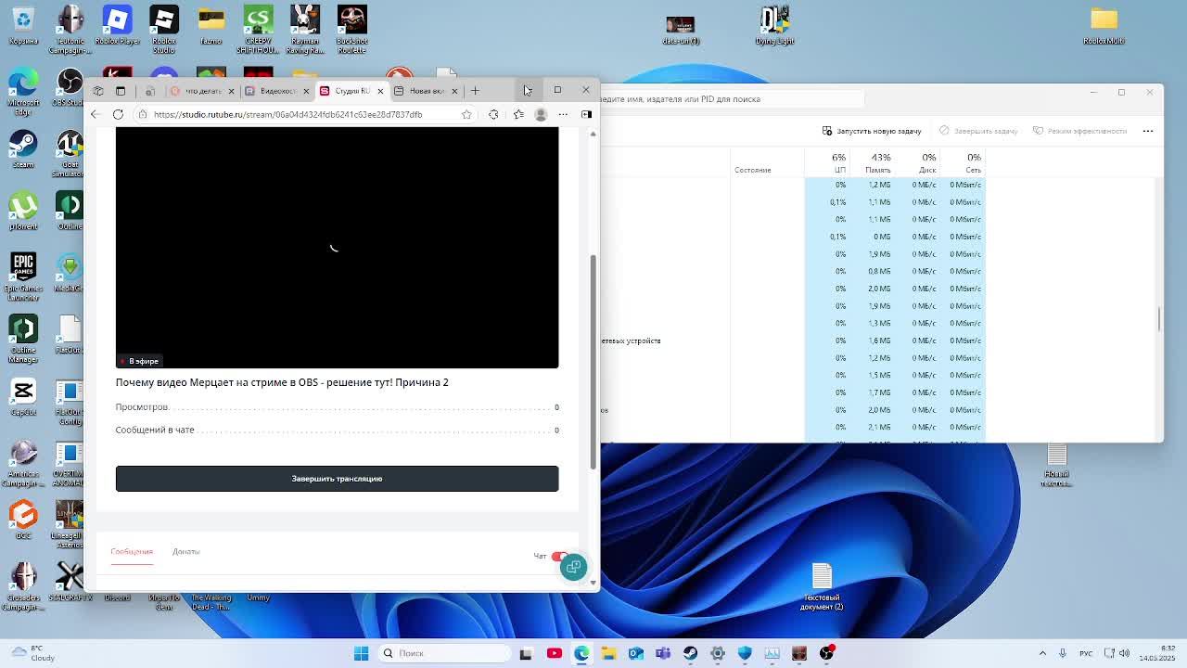Screen dimensions: 1187x668
Task: Add page to favorites star icon
Action: tap(466, 114)
